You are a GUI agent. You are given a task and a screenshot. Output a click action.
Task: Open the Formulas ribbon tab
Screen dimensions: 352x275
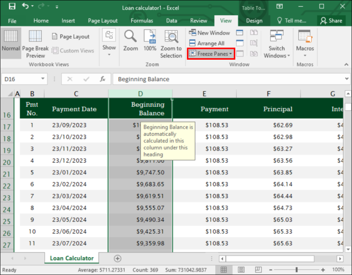pyautogui.click(x=142, y=20)
